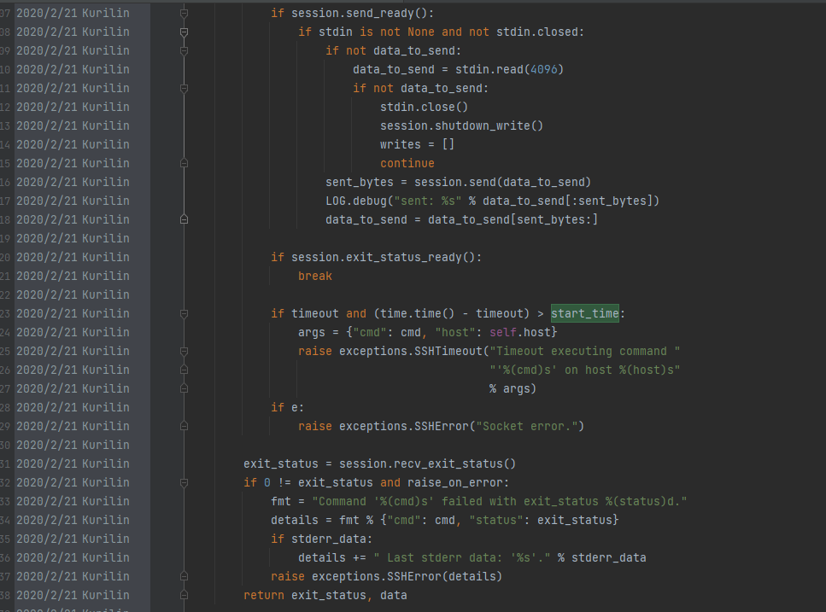Click 'session.send(data_to_send)' call

502,182
